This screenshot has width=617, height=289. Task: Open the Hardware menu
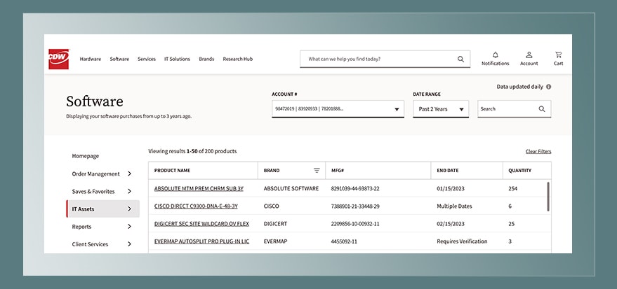(90, 59)
